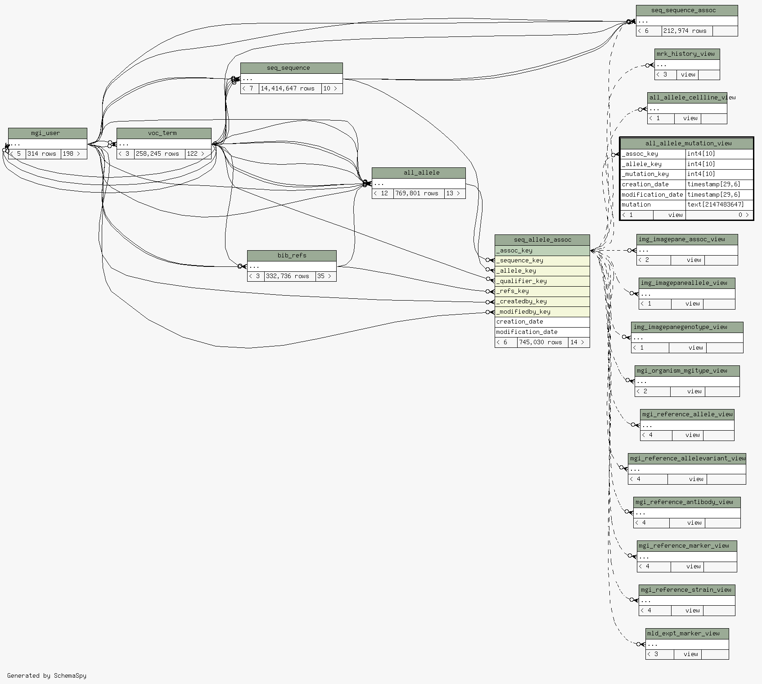Viewport: 762px width, 684px height.
Task: Click creation_date in all_allele_mutation_view
Action: coord(653,184)
